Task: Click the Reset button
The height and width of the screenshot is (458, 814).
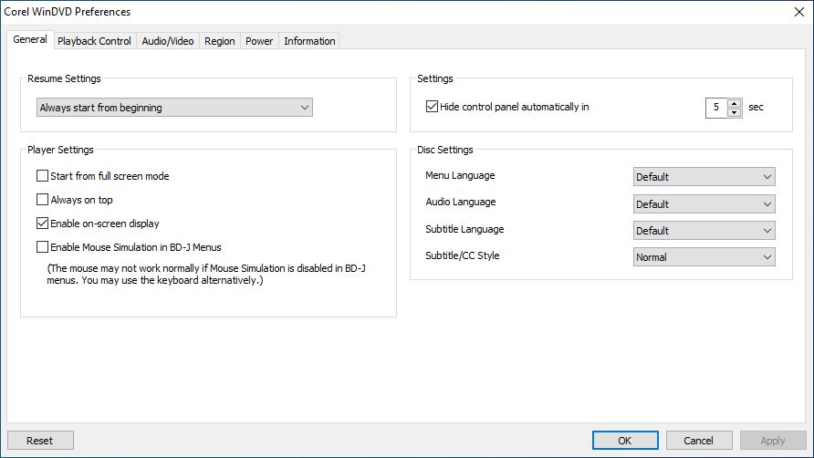Action: coord(40,441)
